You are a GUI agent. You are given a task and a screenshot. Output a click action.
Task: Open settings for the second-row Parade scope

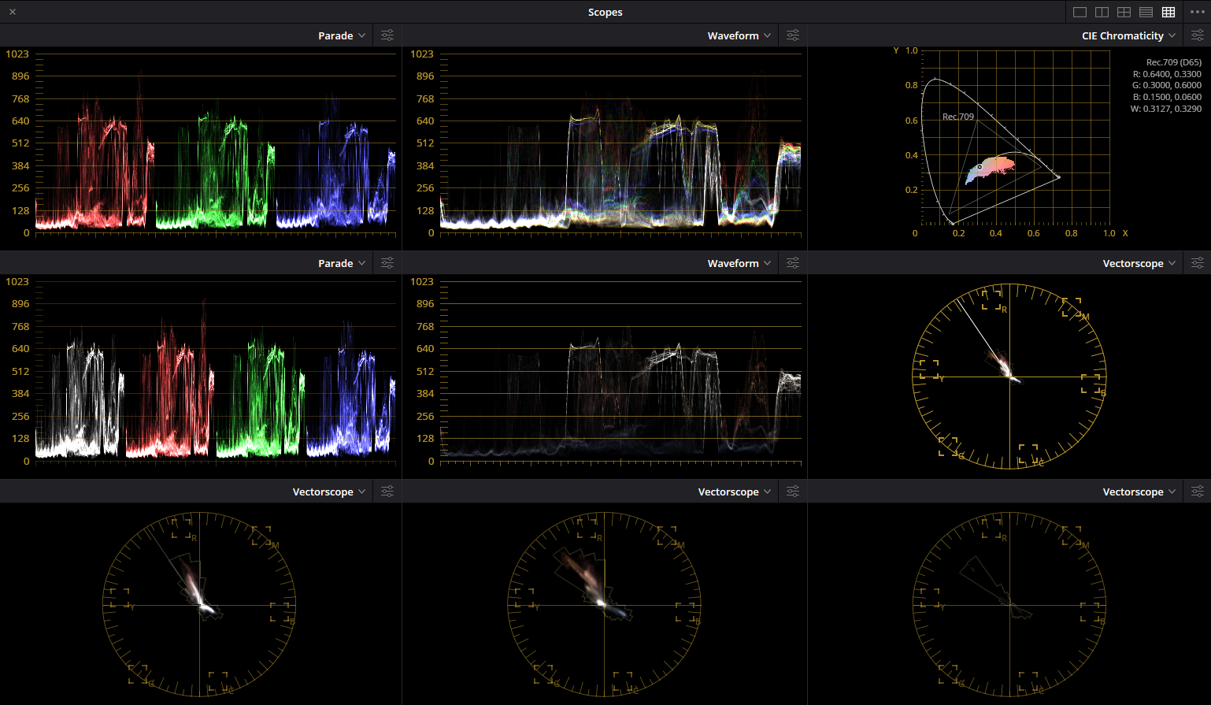[x=387, y=262]
